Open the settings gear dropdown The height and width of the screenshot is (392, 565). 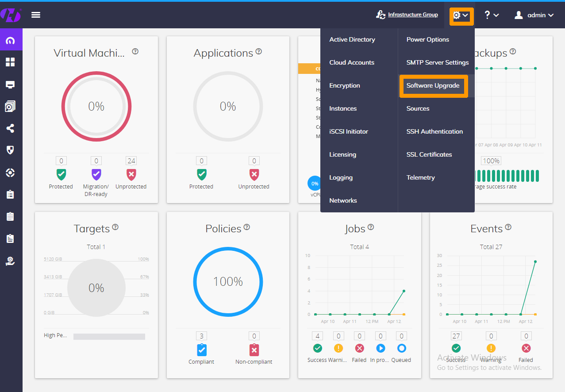tap(461, 16)
